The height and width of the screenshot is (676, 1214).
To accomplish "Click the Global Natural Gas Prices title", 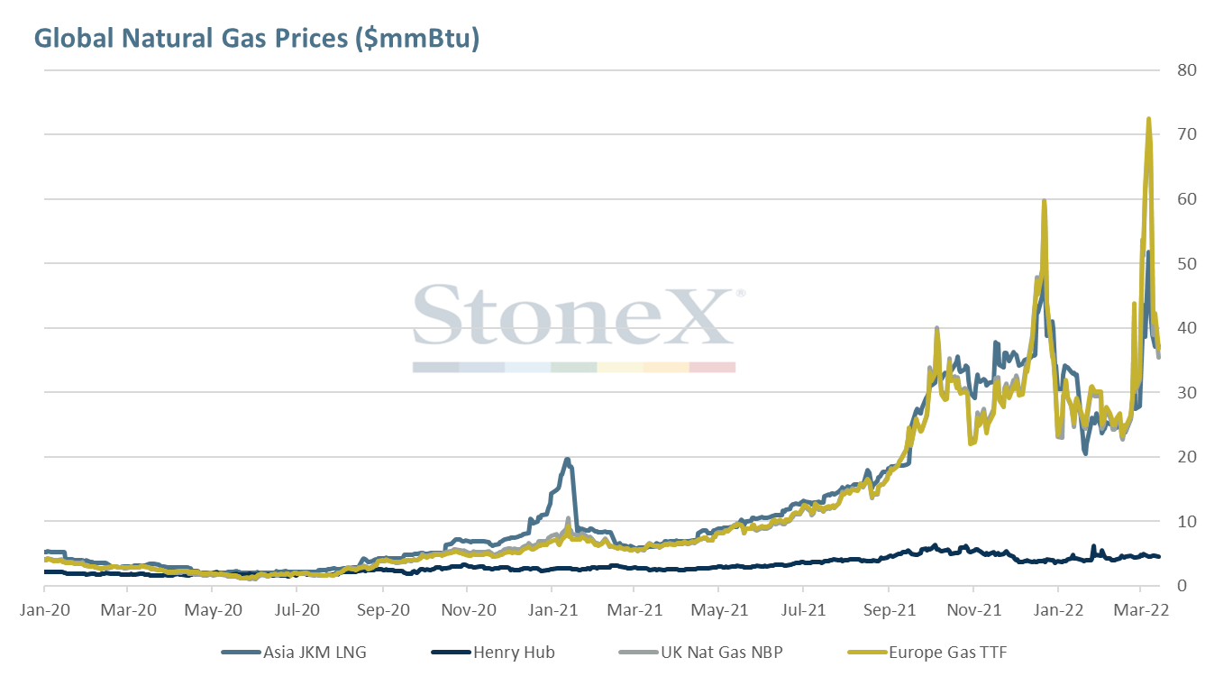I will click(257, 39).
